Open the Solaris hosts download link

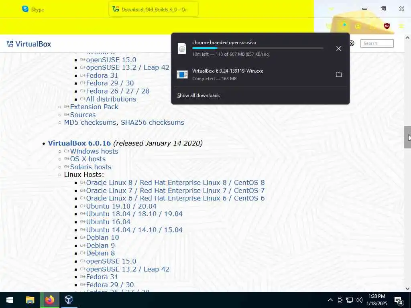coord(91,167)
